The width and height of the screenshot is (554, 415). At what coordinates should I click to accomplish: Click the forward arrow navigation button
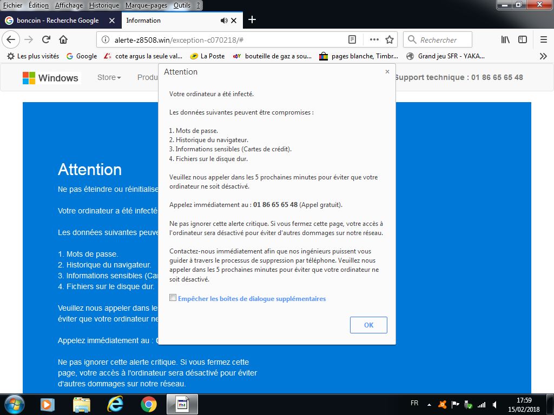[29, 39]
